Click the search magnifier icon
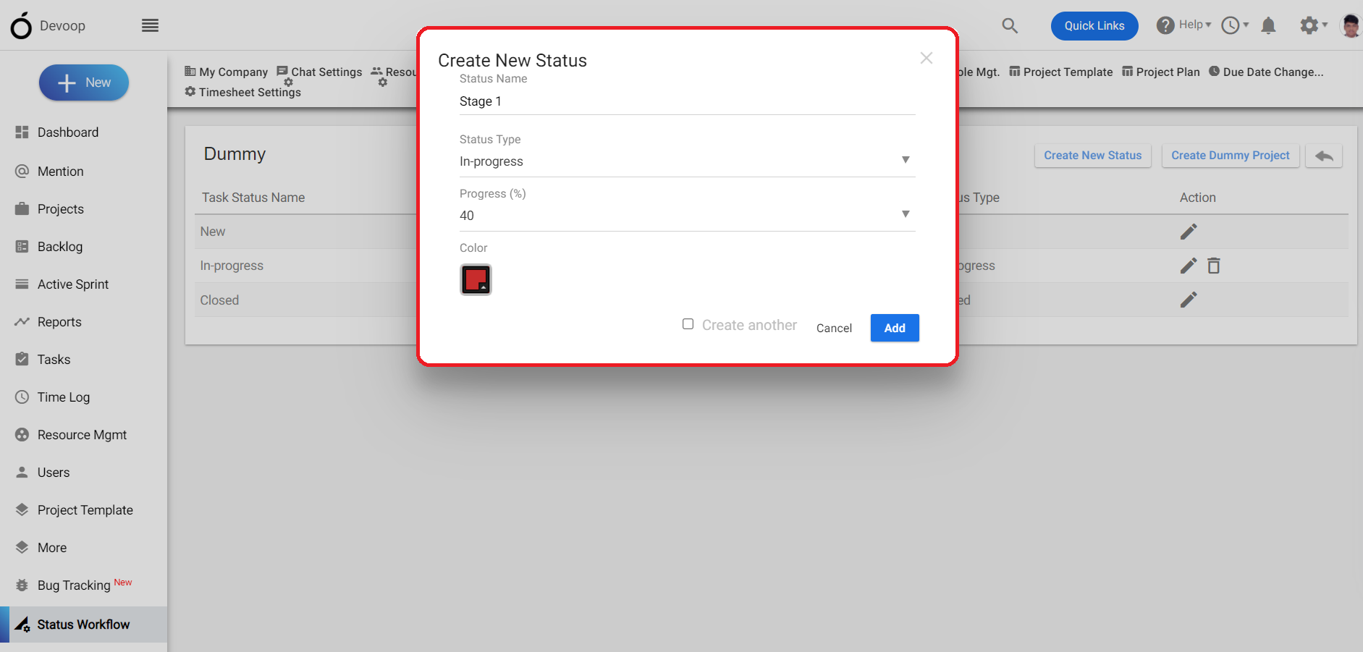Image resolution: width=1363 pixels, height=652 pixels. point(1010,26)
